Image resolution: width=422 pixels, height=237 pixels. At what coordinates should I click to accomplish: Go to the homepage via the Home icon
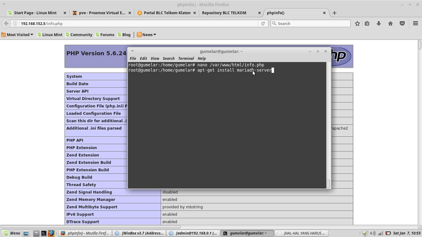(390, 23)
